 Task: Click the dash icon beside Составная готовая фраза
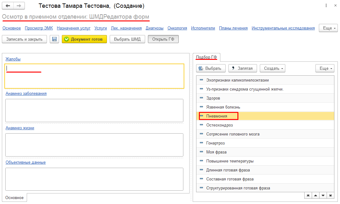click(201, 179)
